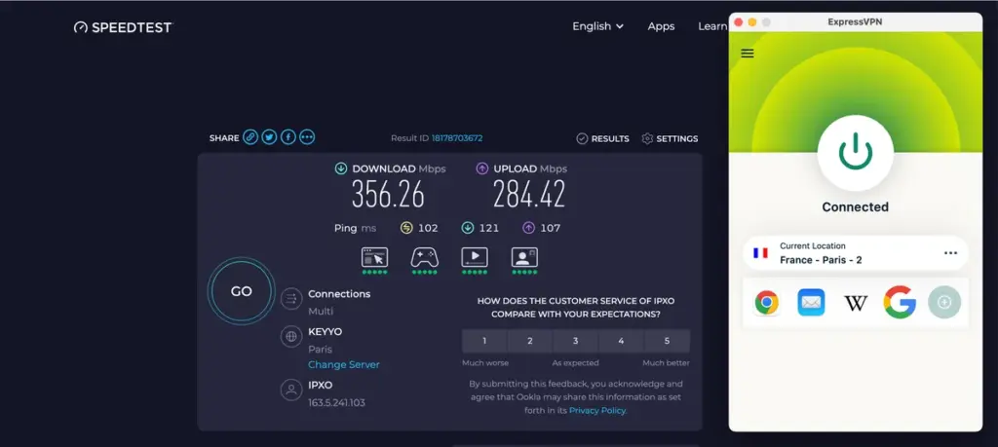Image resolution: width=998 pixels, height=447 pixels.
Task: Open the Apps menu item
Action: coord(661,26)
